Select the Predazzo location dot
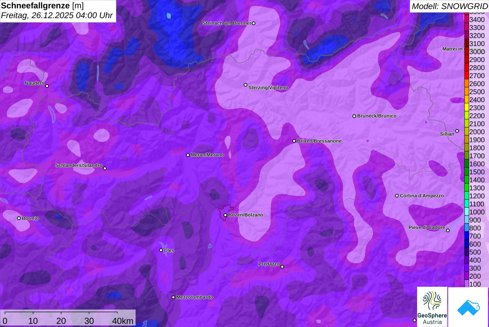This screenshot has width=489, height=327. 282,267
